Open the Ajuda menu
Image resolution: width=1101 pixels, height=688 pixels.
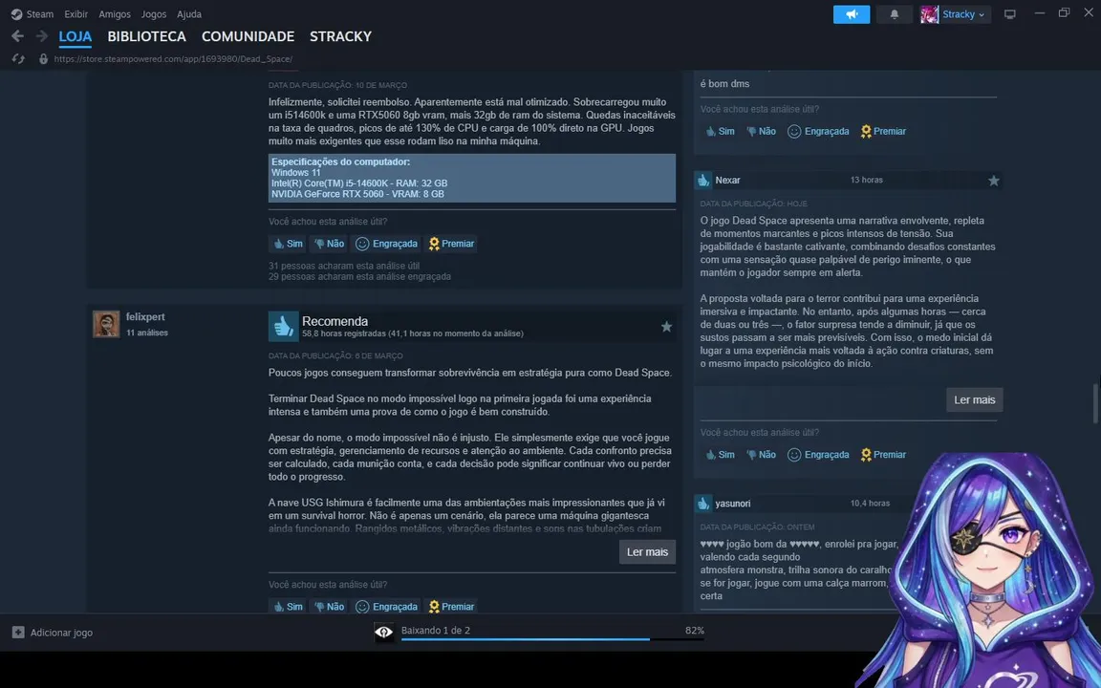point(189,14)
